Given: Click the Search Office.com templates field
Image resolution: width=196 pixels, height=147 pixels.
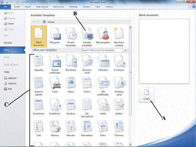Looking at the screenshot, I should [102, 50].
